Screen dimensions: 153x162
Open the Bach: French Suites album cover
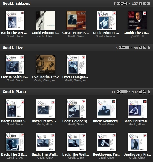coord(46,109)
